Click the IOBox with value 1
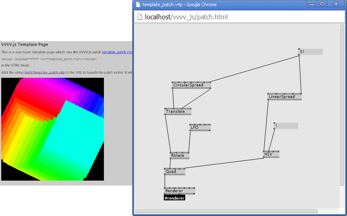This screenshot has width=347, height=216. coord(286,126)
